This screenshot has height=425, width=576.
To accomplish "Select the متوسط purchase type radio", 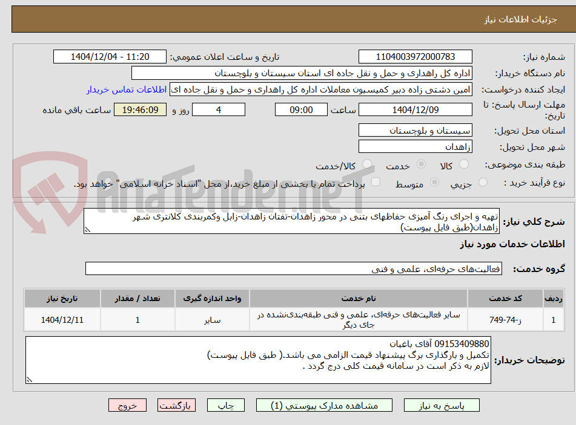I will pyautogui.click(x=434, y=182).
